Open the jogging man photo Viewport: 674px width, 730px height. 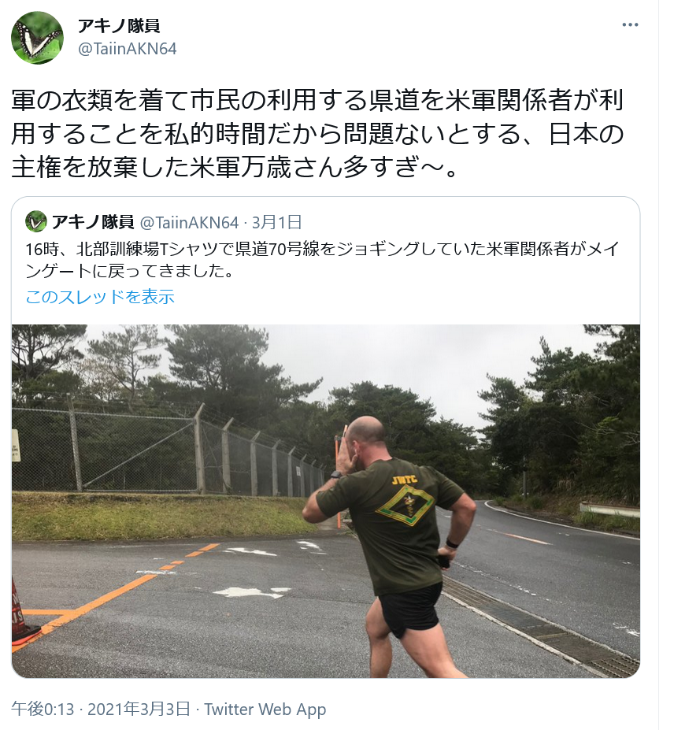click(325, 501)
